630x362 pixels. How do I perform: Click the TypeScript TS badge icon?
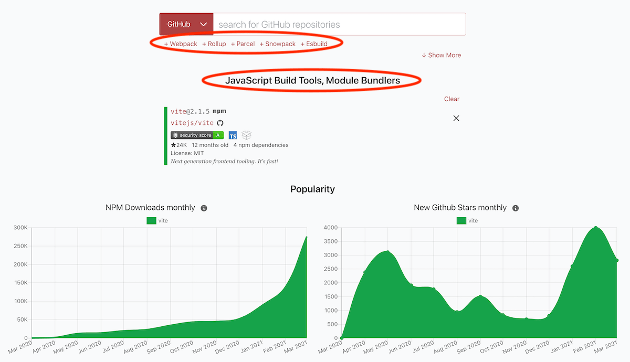pos(233,135)
